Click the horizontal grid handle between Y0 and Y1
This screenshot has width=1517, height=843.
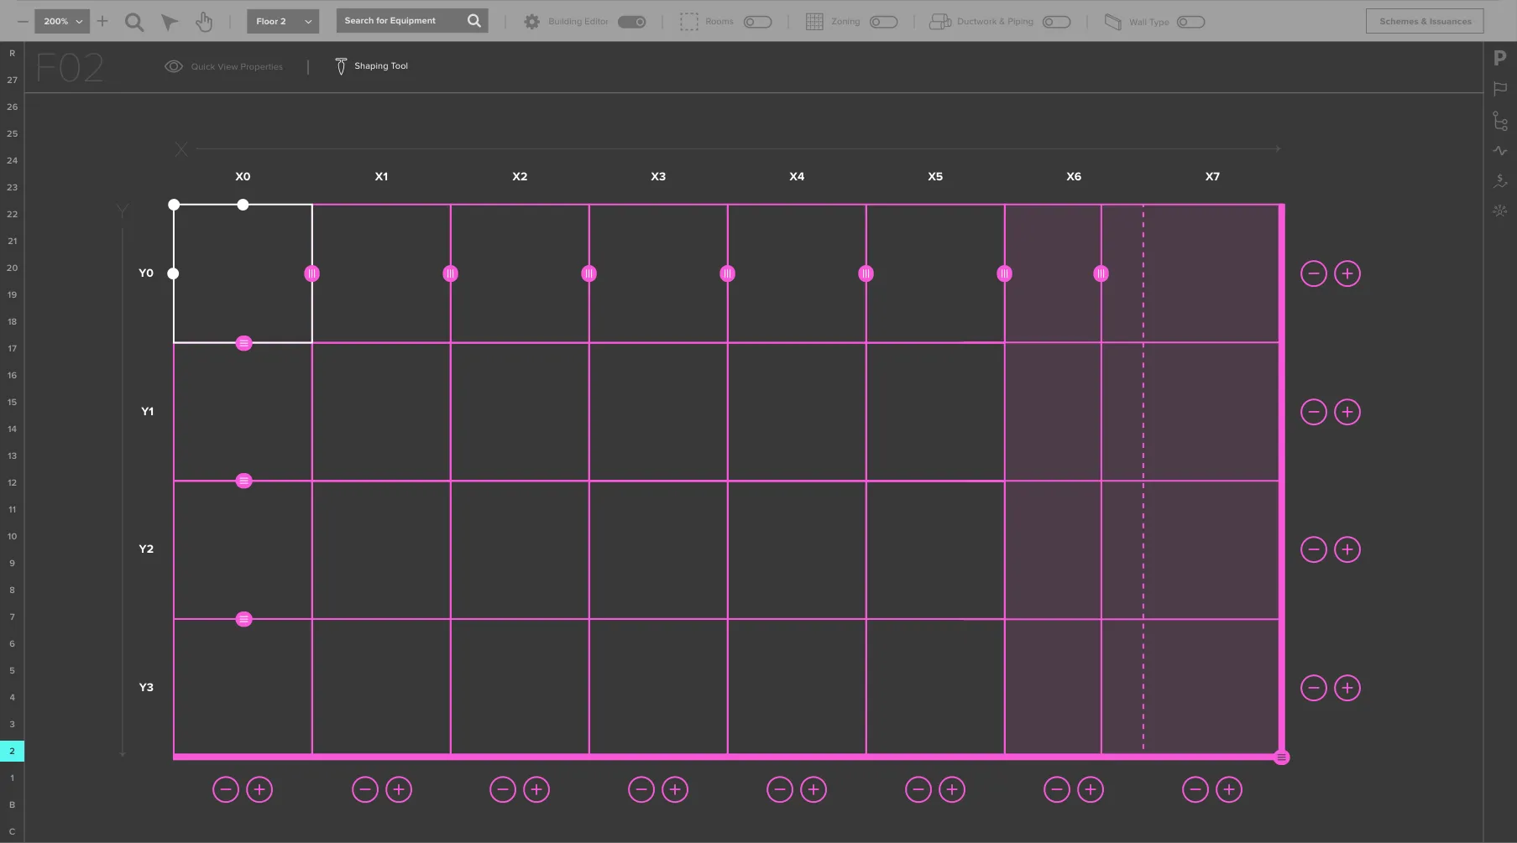[x=243, y=343]
